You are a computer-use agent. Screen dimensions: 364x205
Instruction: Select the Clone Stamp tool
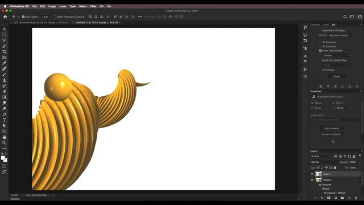point(4,80)
